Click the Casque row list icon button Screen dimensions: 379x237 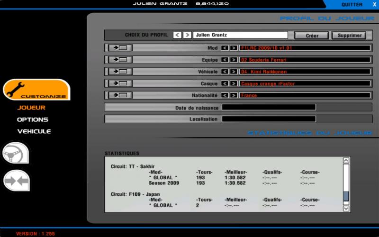click(x=120, y=83)
